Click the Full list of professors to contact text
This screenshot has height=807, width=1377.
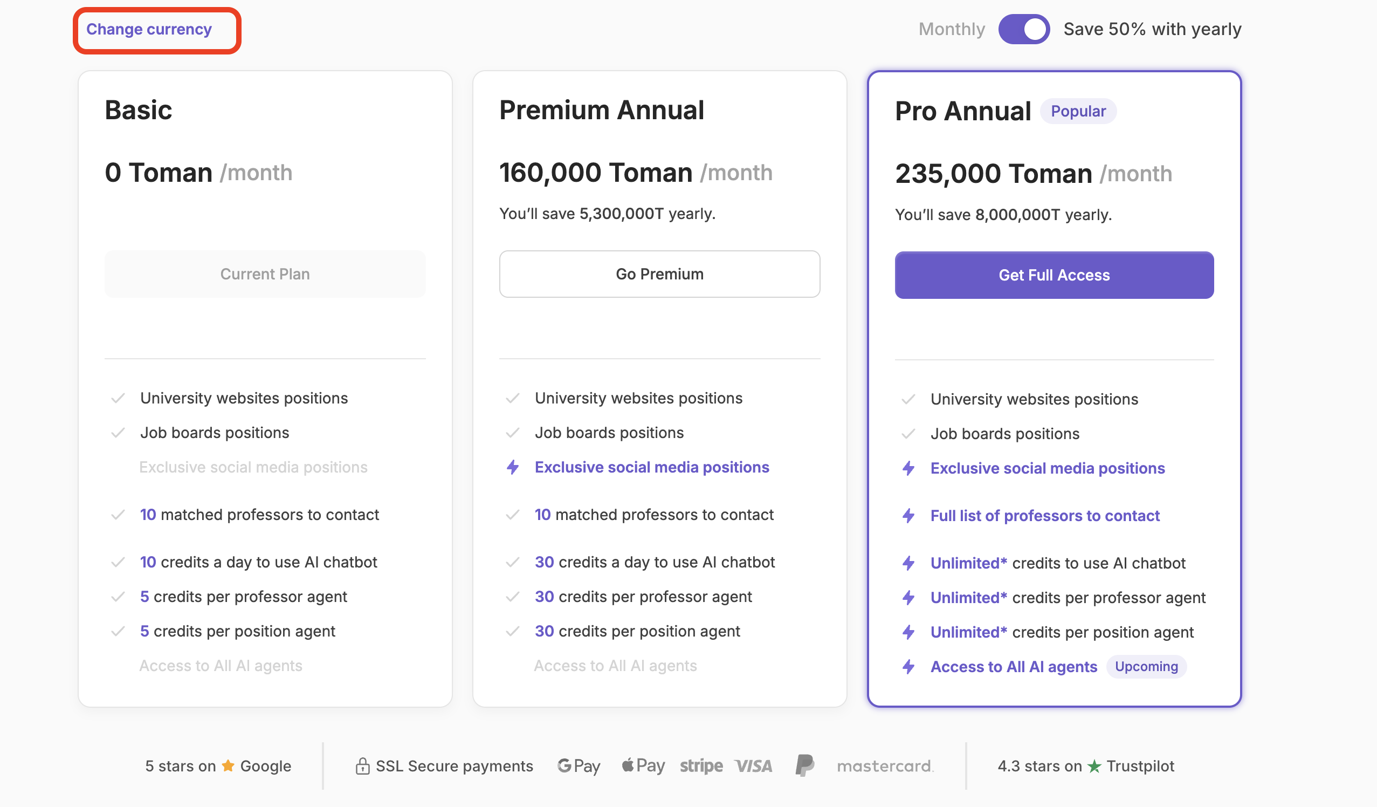1045,516
